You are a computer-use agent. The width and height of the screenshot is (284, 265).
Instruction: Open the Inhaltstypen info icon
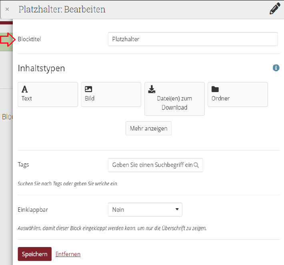[276, 68]
